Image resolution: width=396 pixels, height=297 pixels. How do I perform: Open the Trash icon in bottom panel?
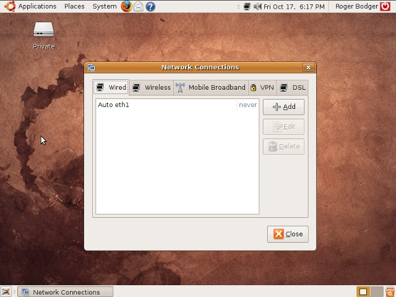[x=390, y=292]
